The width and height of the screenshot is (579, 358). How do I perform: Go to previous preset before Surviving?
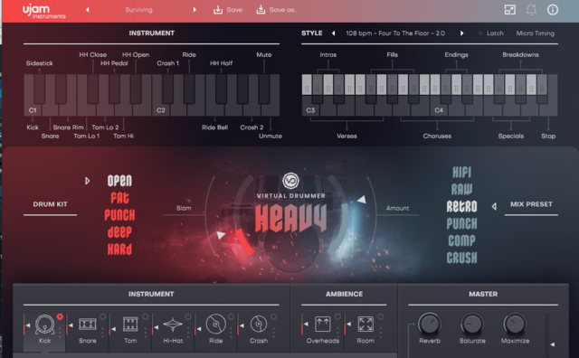click(88, 10)
